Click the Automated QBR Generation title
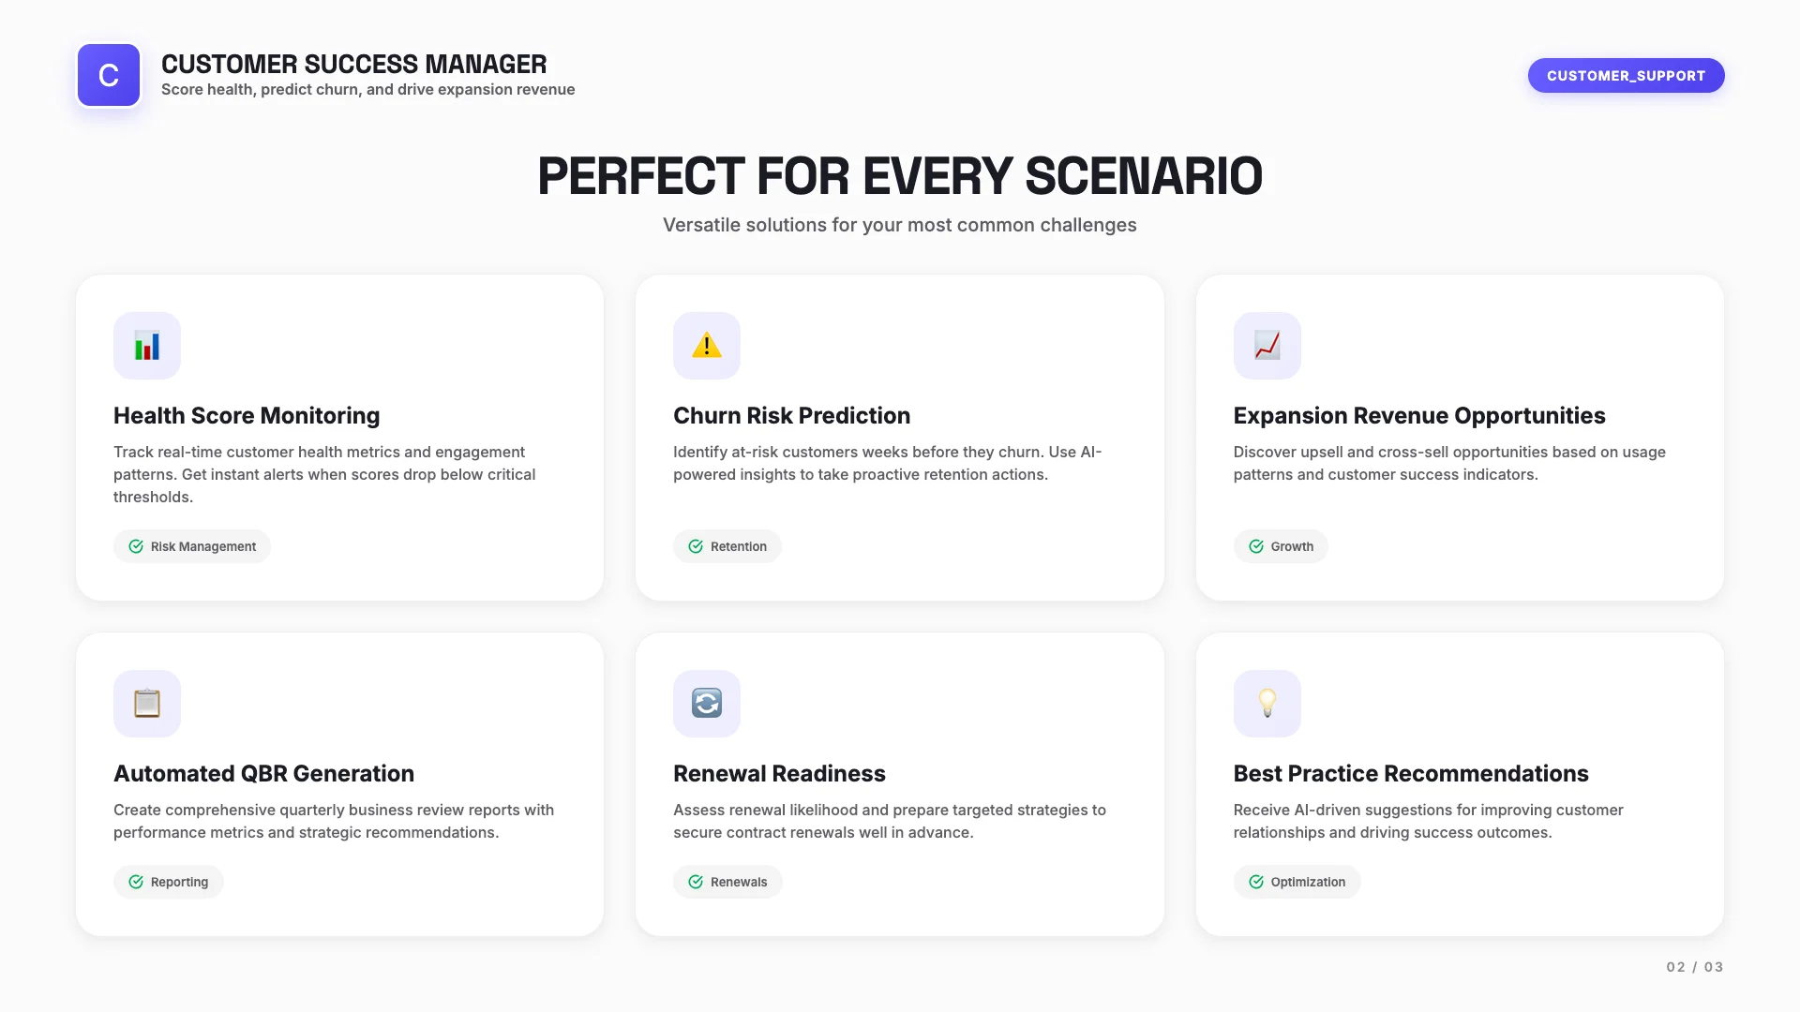This screenshot has height=1012, width=1800. (263, 773)
